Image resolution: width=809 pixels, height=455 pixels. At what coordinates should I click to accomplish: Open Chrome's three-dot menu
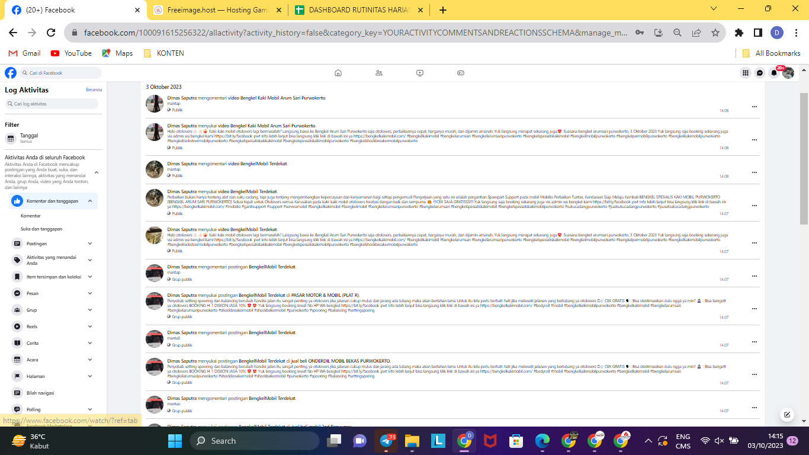795,33
